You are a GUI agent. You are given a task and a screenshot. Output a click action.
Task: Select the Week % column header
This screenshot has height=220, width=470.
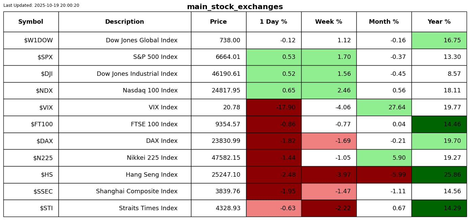point(329,22)
